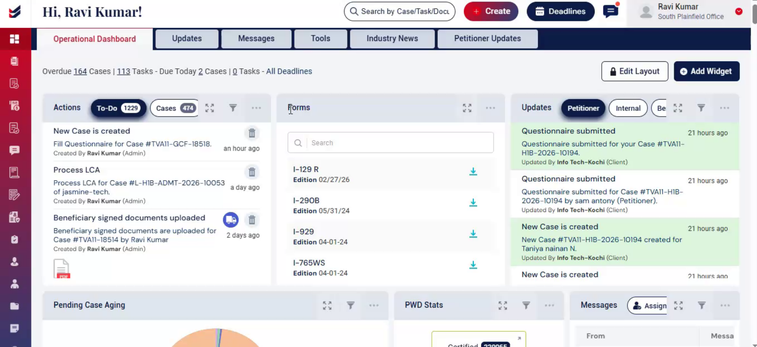Viewport: 757px width, 347px height.
Task: Open the Deadlines button
Action: [x=560, y=11]
